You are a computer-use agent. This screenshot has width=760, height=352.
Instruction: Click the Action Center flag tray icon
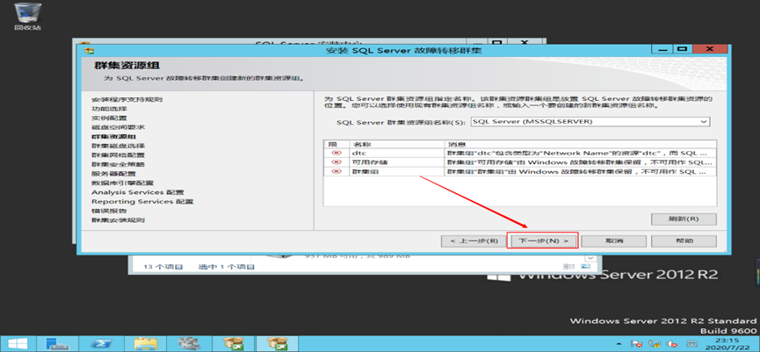pyautogui.click(x=637, y=344)
